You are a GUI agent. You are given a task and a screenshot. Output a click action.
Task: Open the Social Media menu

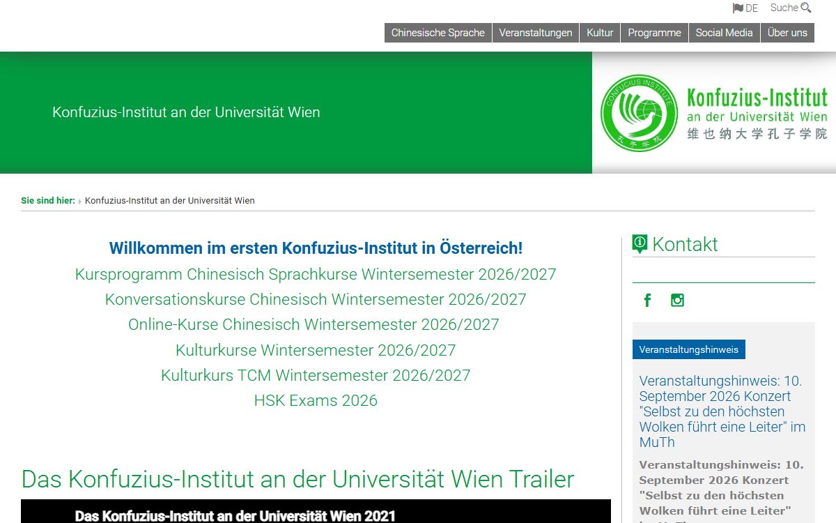(x=724, y=33)
